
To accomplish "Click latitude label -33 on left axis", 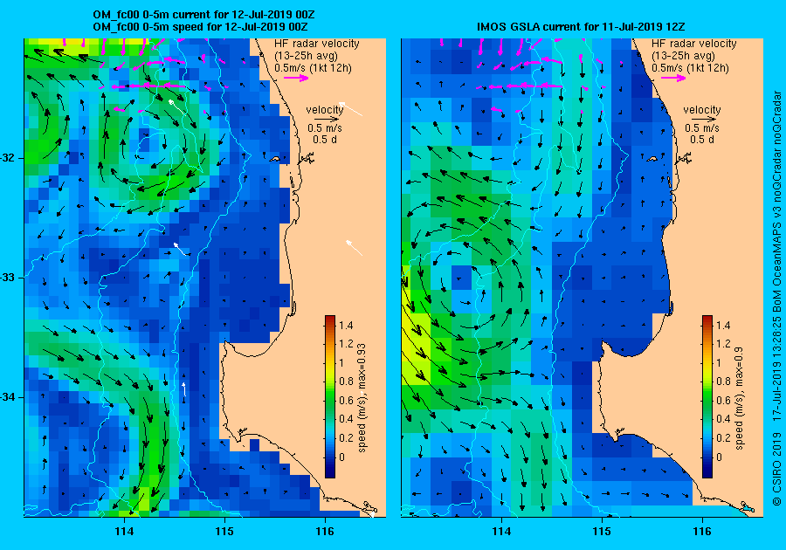I will pos(9,278).
